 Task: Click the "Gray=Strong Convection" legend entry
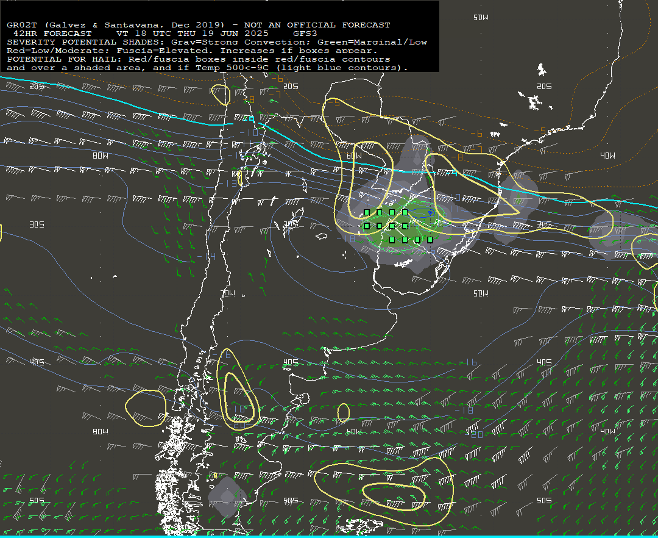tap(241, 42)
